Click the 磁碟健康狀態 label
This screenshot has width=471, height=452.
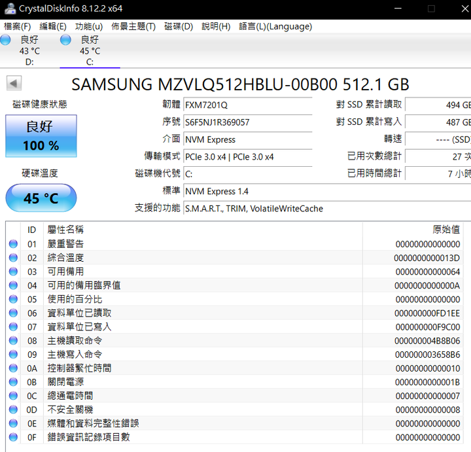coord(40,104)
